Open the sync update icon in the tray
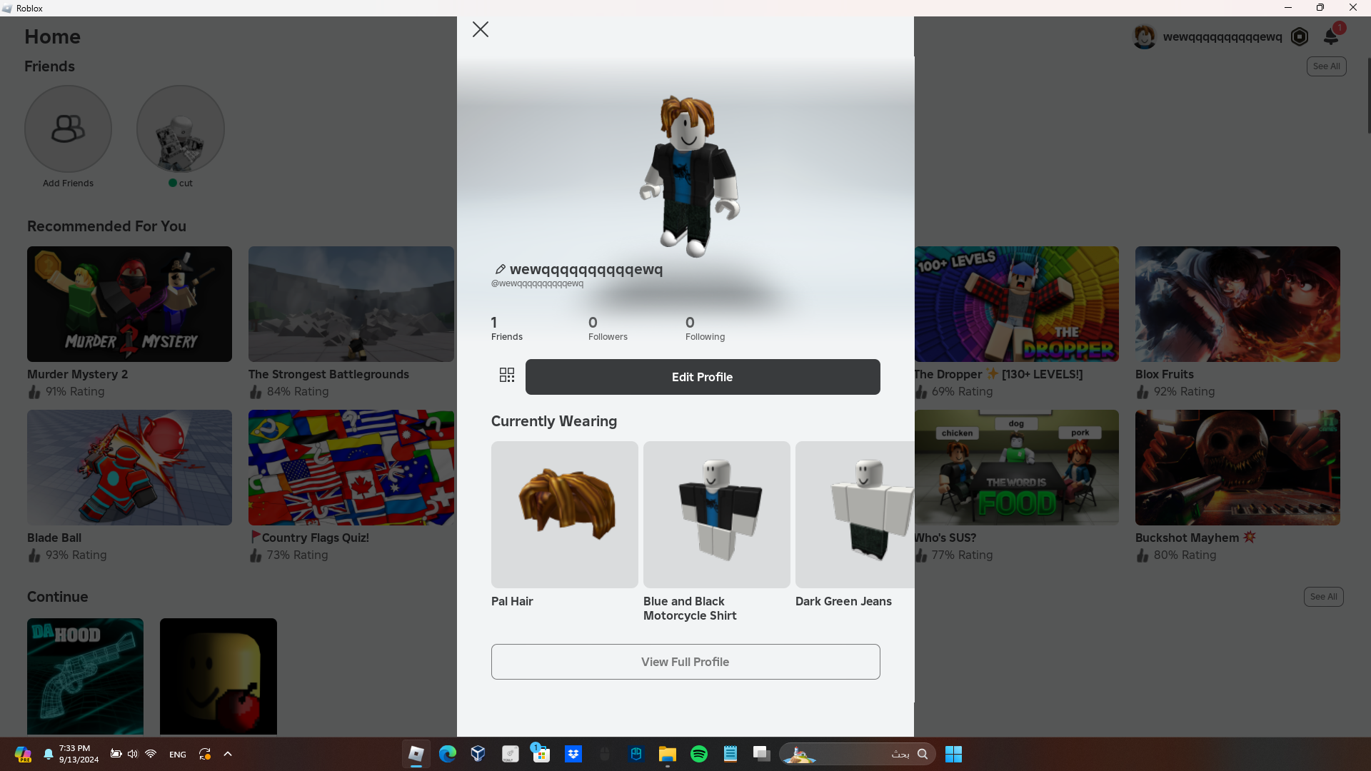The height and width of the screenshot is (771, 1371). click(x=205, y=754)
